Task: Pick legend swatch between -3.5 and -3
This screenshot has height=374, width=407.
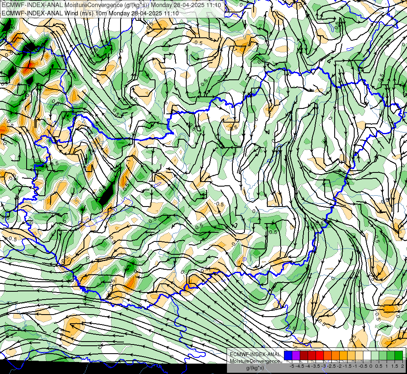Action: click(x=320, y=356)
